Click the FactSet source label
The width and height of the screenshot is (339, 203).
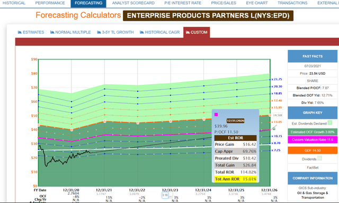pos(313,167)
